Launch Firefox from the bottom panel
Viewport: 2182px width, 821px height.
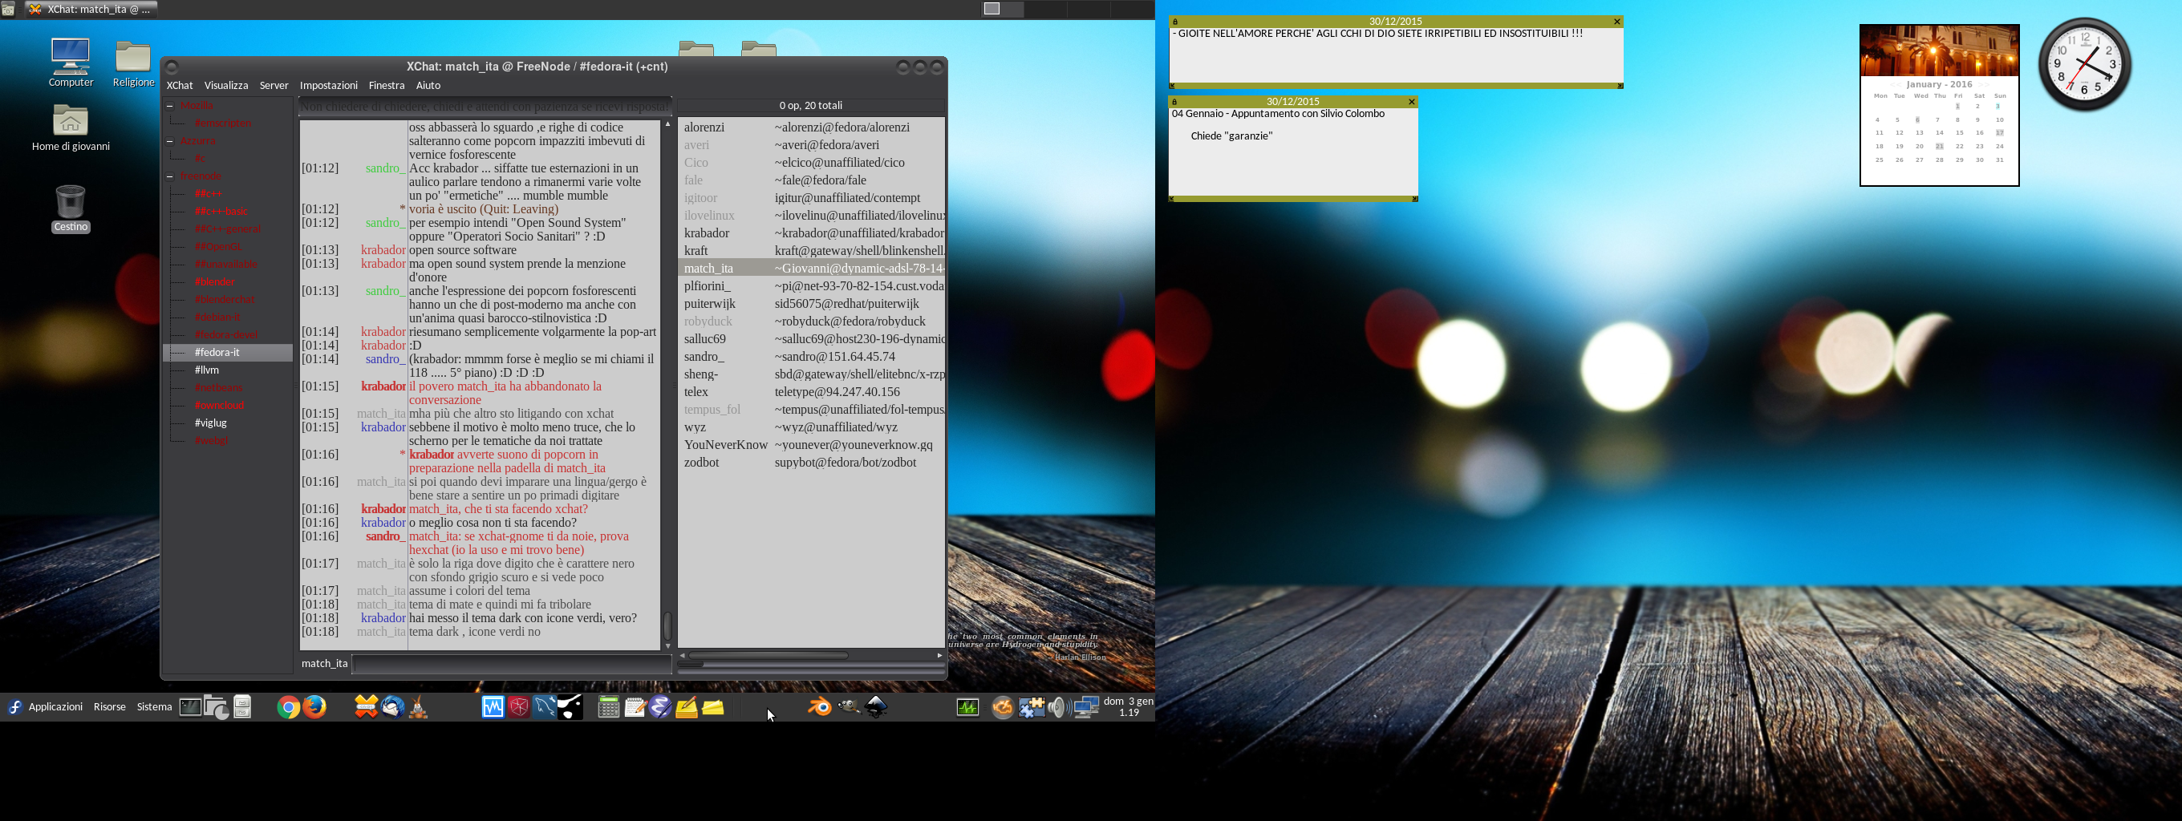[x=315, y=706]
